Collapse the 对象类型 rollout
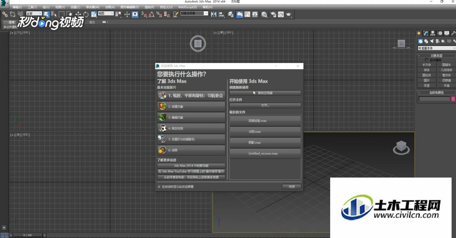 pyautogui.click(x=436, y=55)
